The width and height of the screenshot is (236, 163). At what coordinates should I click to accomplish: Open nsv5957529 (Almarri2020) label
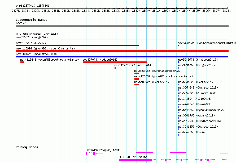197,93
